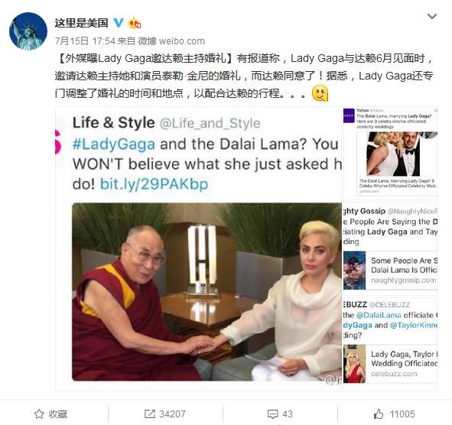Open the comments bubble icon with 43

pyautogui.click(x=272, y=414)
